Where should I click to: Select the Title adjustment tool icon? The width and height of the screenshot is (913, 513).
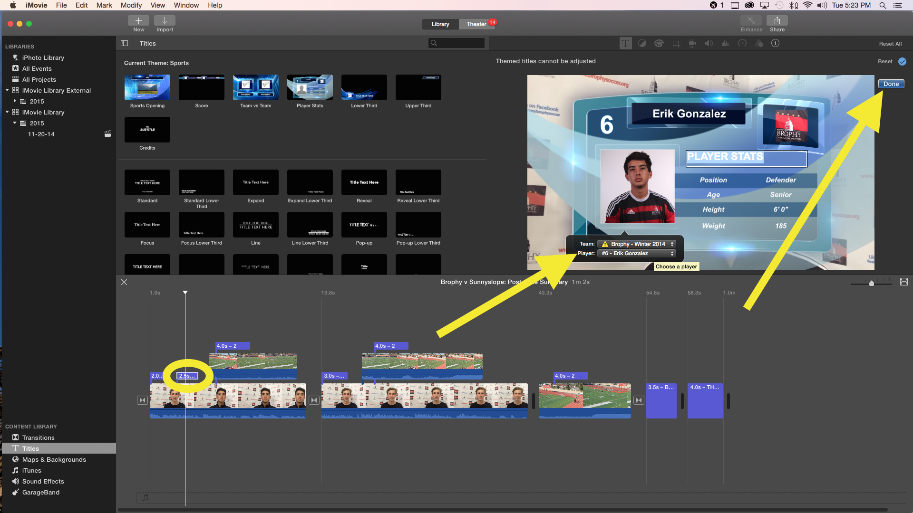(x=625, y=43)
